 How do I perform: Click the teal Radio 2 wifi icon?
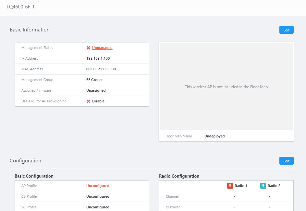[263, 186]
